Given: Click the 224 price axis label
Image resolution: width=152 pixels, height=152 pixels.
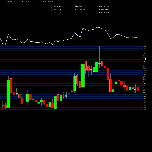Looking at the screenshot, I should point(145,92).
